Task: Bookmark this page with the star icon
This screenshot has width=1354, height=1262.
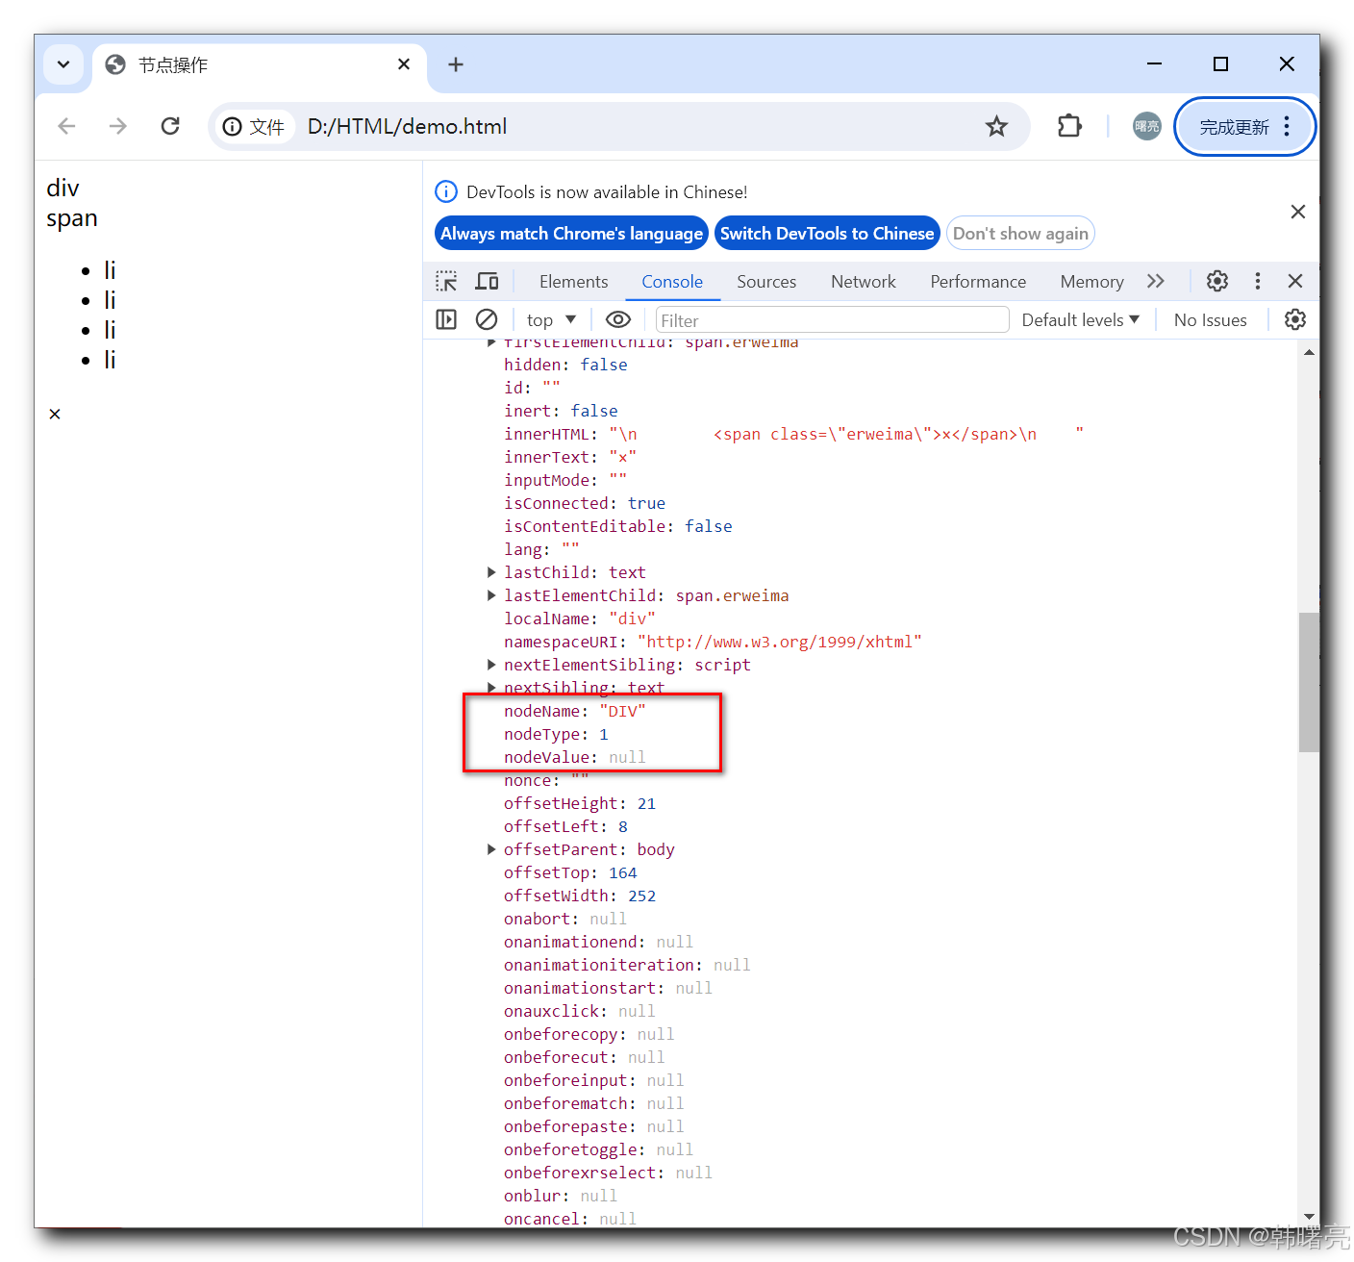Action: [x=996, y=126]
